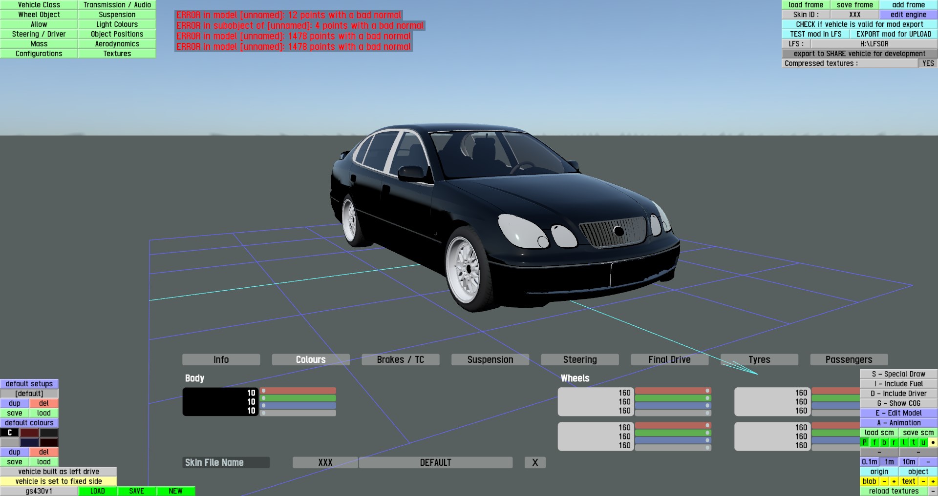Decrease blob size with its minus button
The image size is (938, 496).
point(884,481)
